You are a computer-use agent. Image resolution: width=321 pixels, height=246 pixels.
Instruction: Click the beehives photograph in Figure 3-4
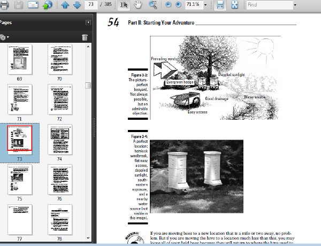[x=197, y=176]
